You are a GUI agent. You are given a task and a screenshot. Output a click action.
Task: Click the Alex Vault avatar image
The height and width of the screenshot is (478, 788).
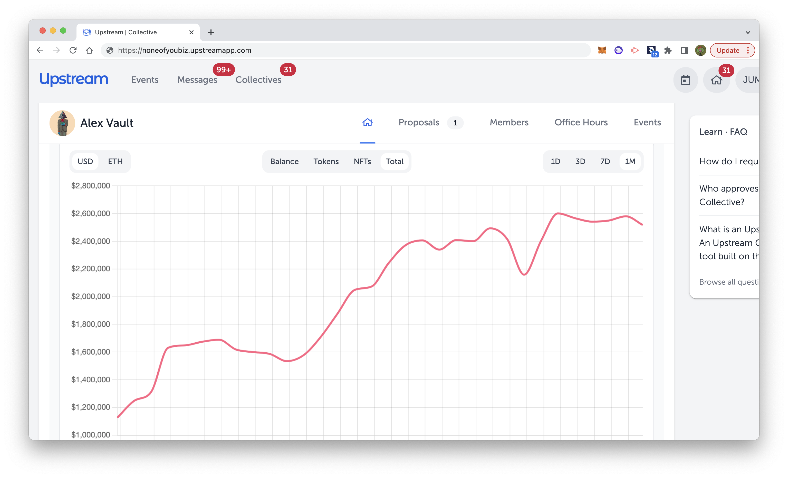[x=62, y=123]
